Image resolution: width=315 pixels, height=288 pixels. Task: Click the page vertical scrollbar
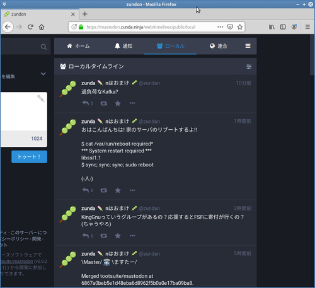(312, 55)
